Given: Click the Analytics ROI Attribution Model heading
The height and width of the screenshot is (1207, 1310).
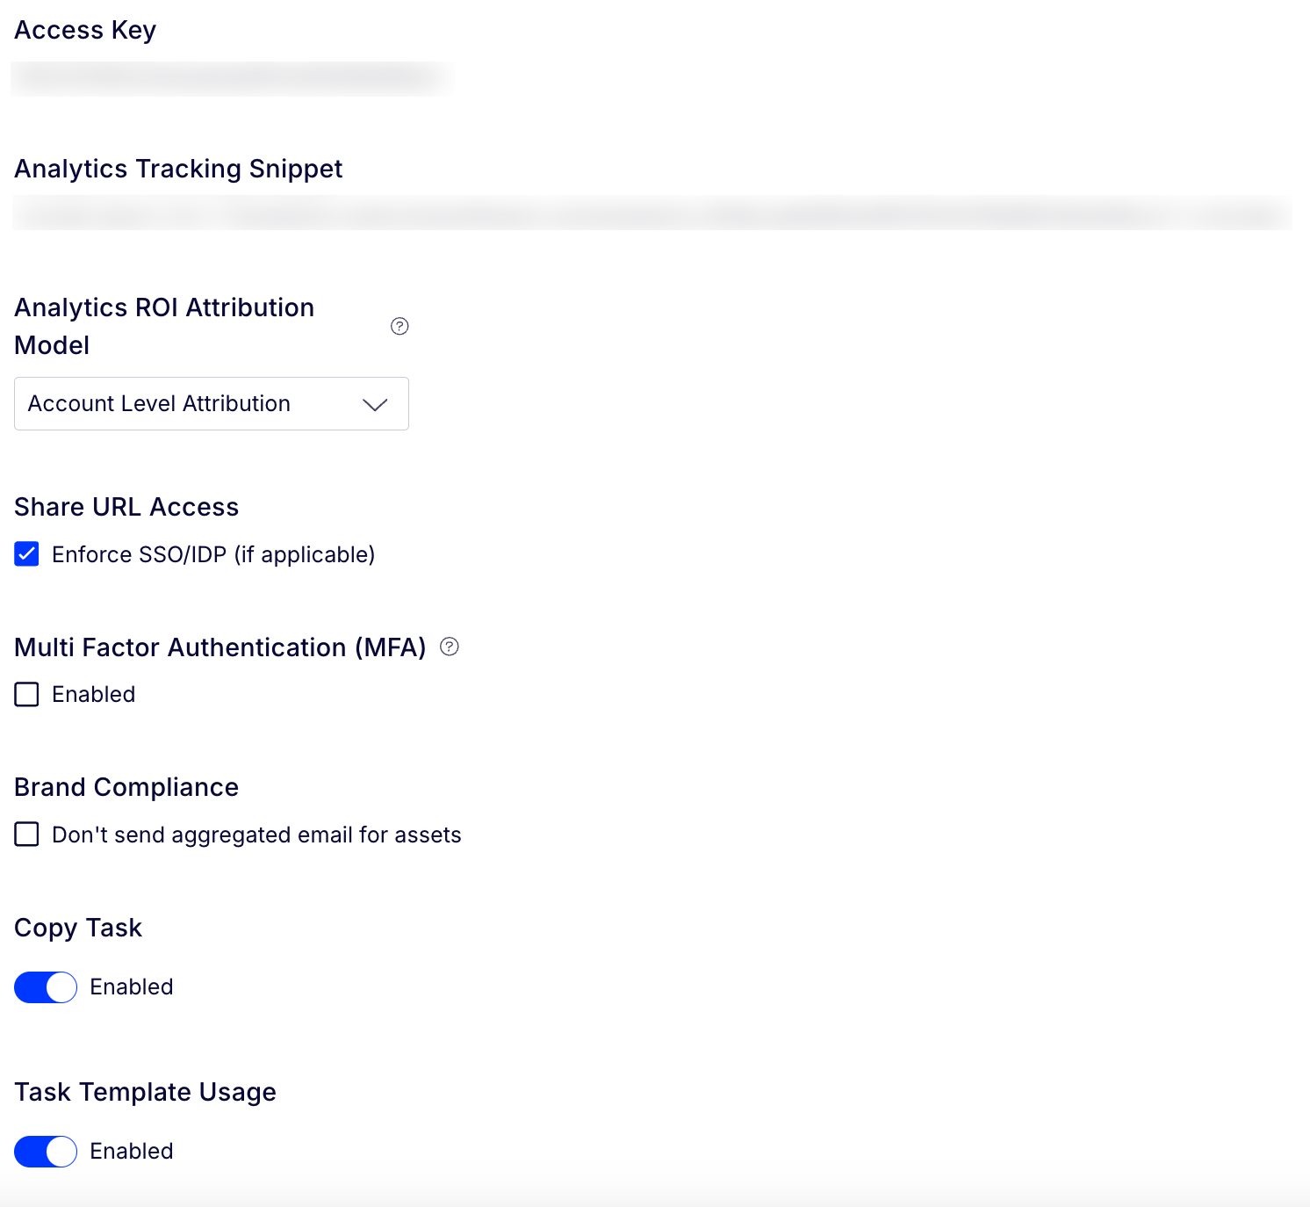Looking at the screenshot, I should 164,326.
